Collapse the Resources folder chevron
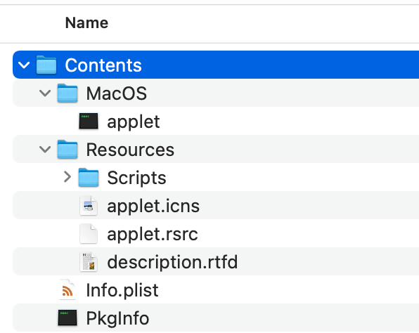The height and width of the screenshot is (333, 419). click(x=45, y=149)
